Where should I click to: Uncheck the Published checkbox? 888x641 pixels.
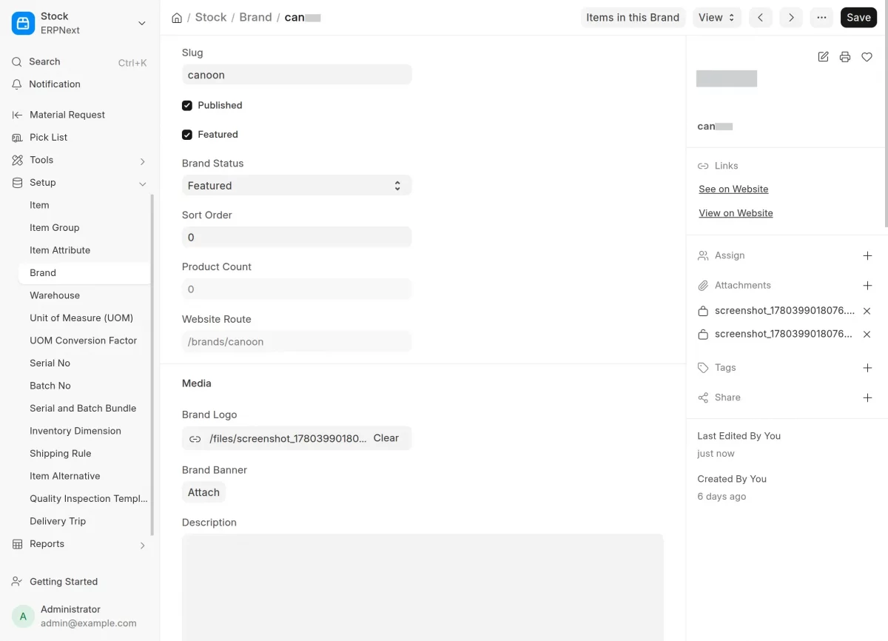(187, 106)
